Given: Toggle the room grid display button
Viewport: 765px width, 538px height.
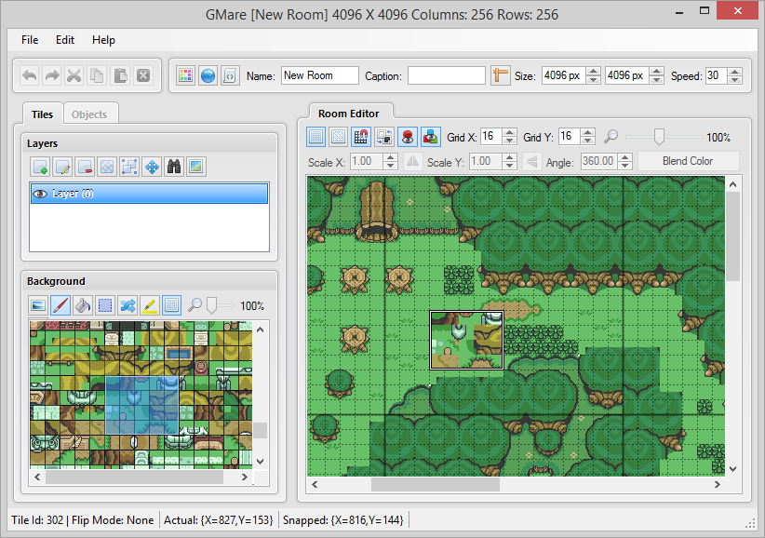Looking at the screenshot, I should click(316, 137).
